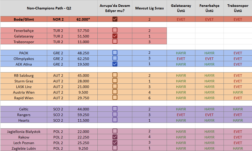Select the 9.250 coefficient cell
The height and width of the screenshot is (151, 252).
point(83,148)
